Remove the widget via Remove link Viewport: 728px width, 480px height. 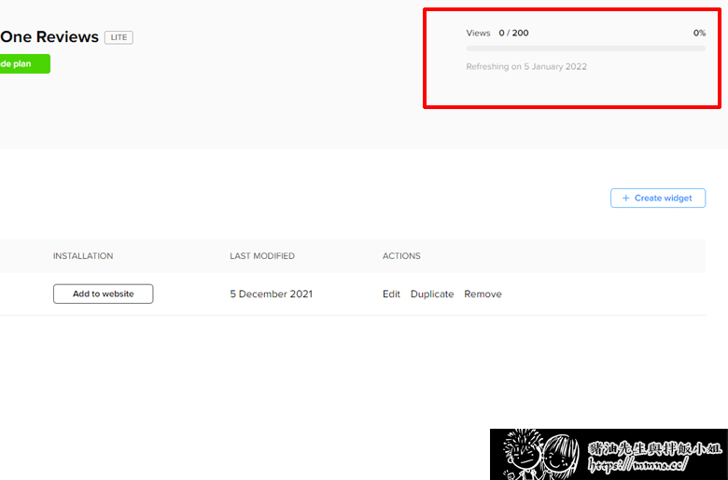483,294
